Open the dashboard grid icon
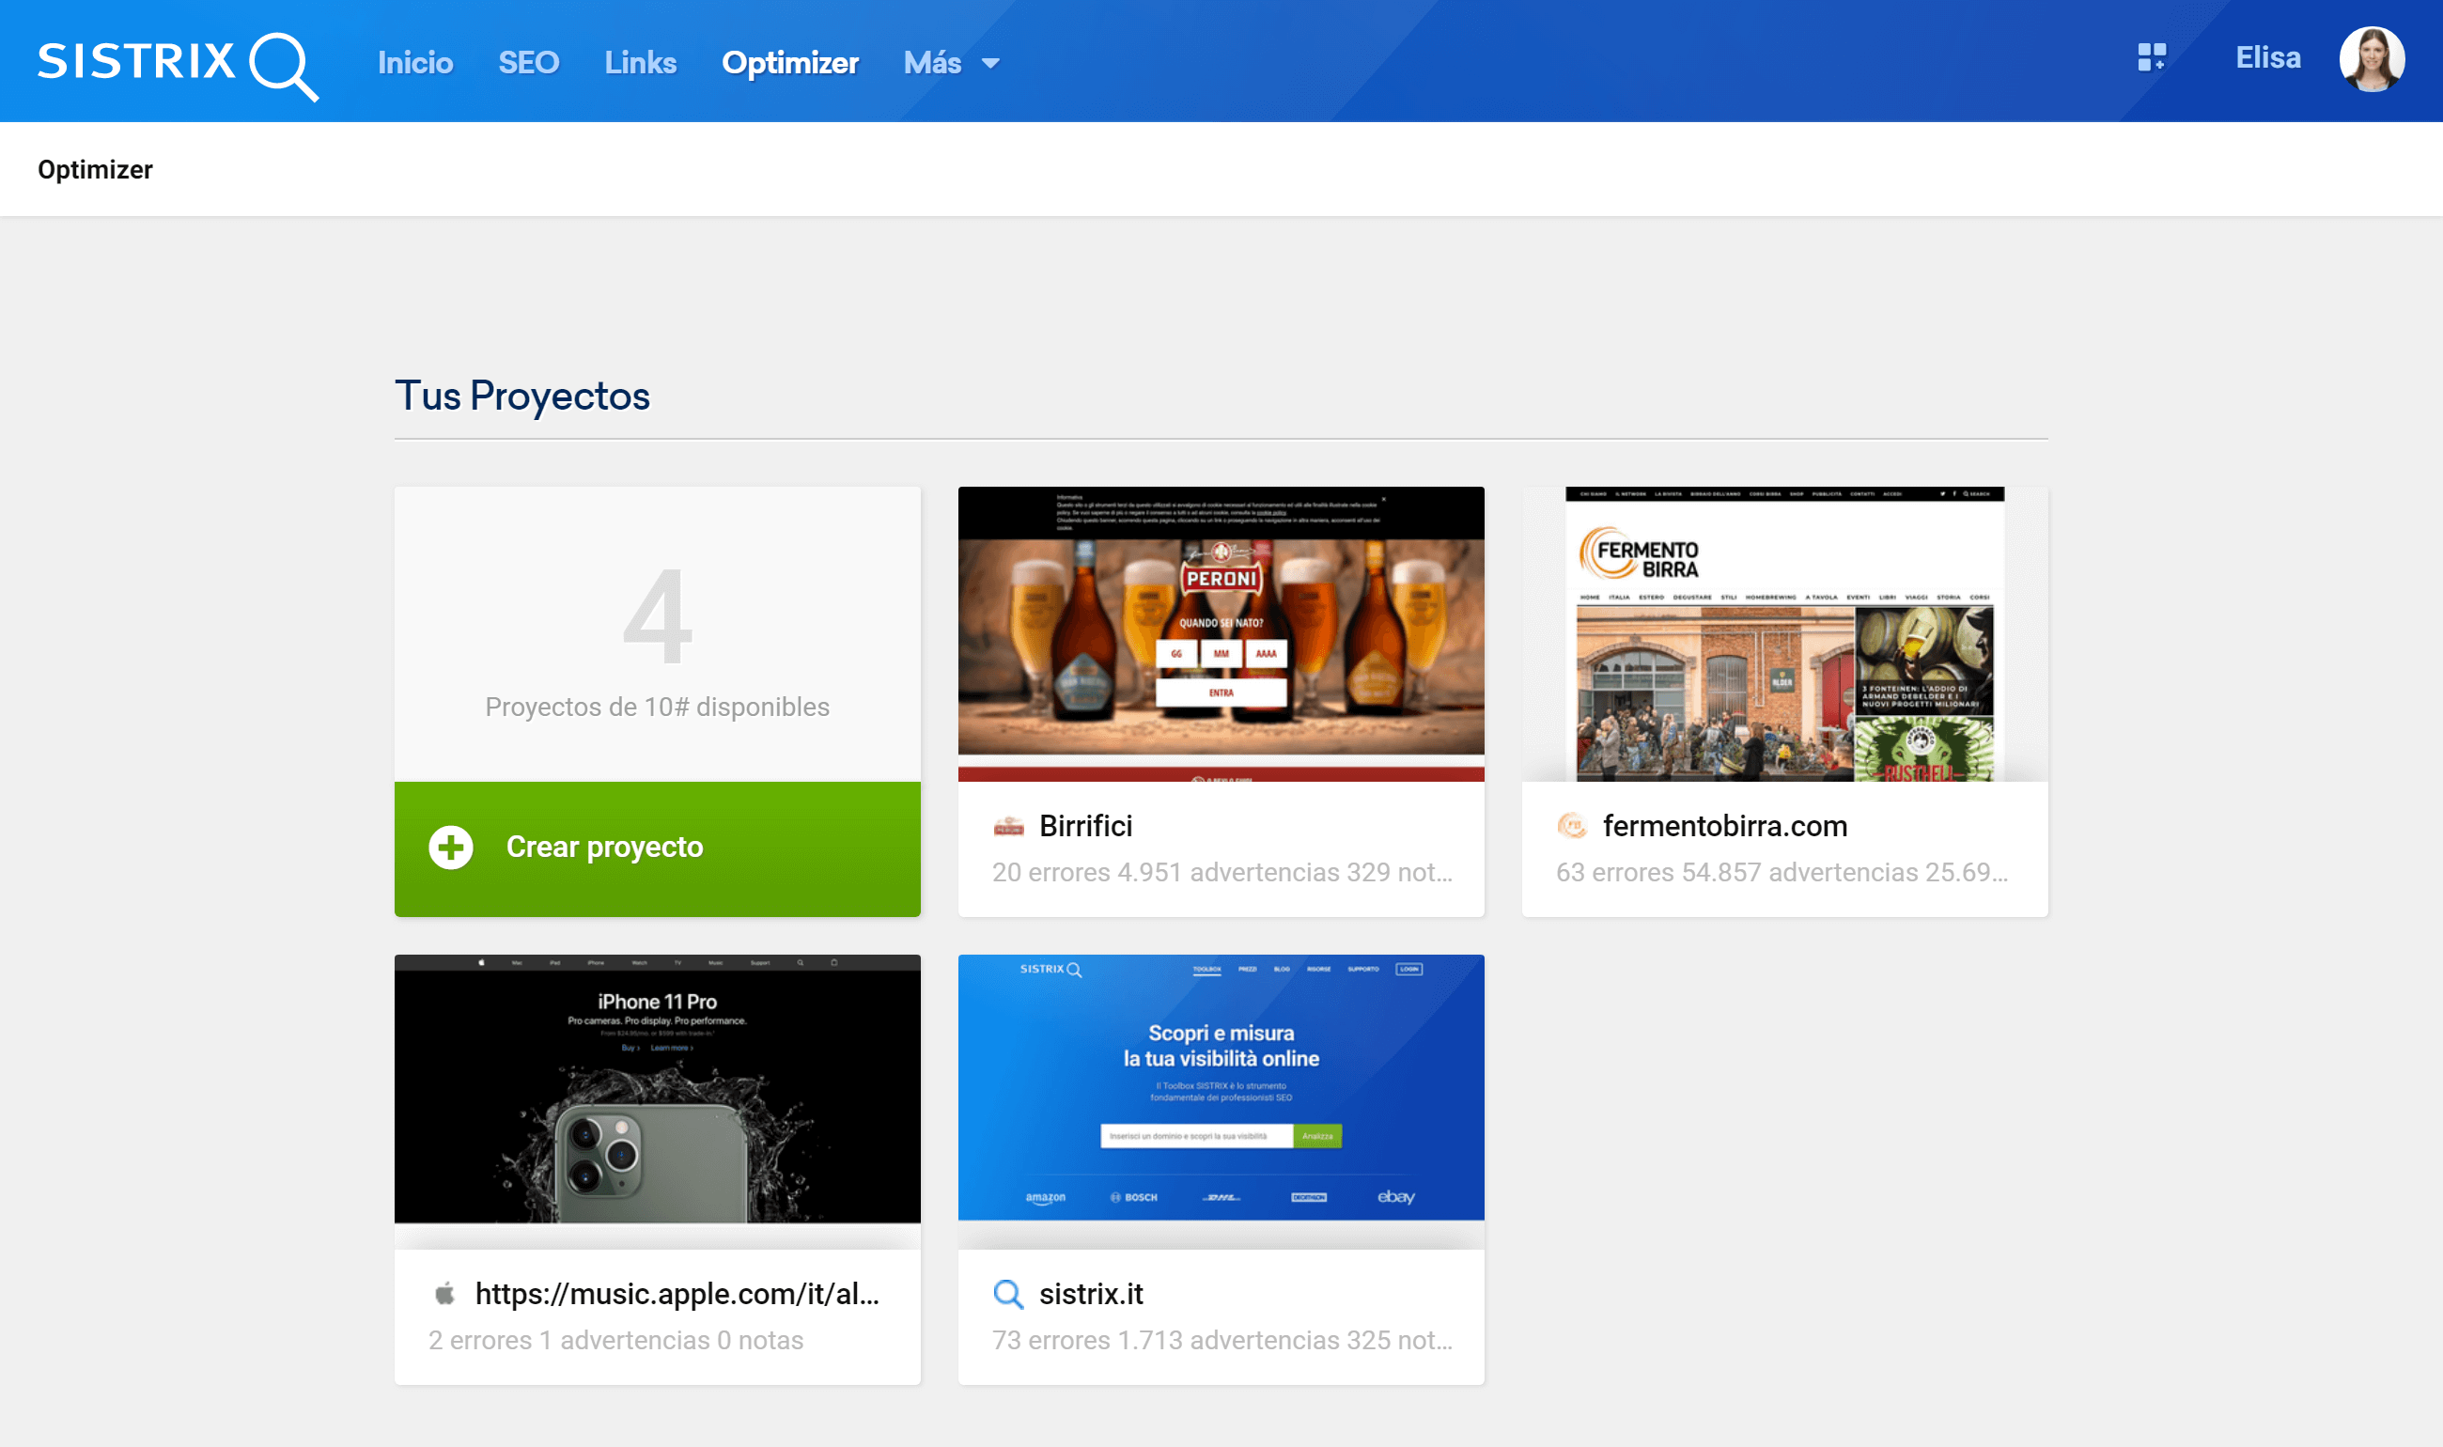The width and height of the screenshot is (2443, 1447). 2151,57
